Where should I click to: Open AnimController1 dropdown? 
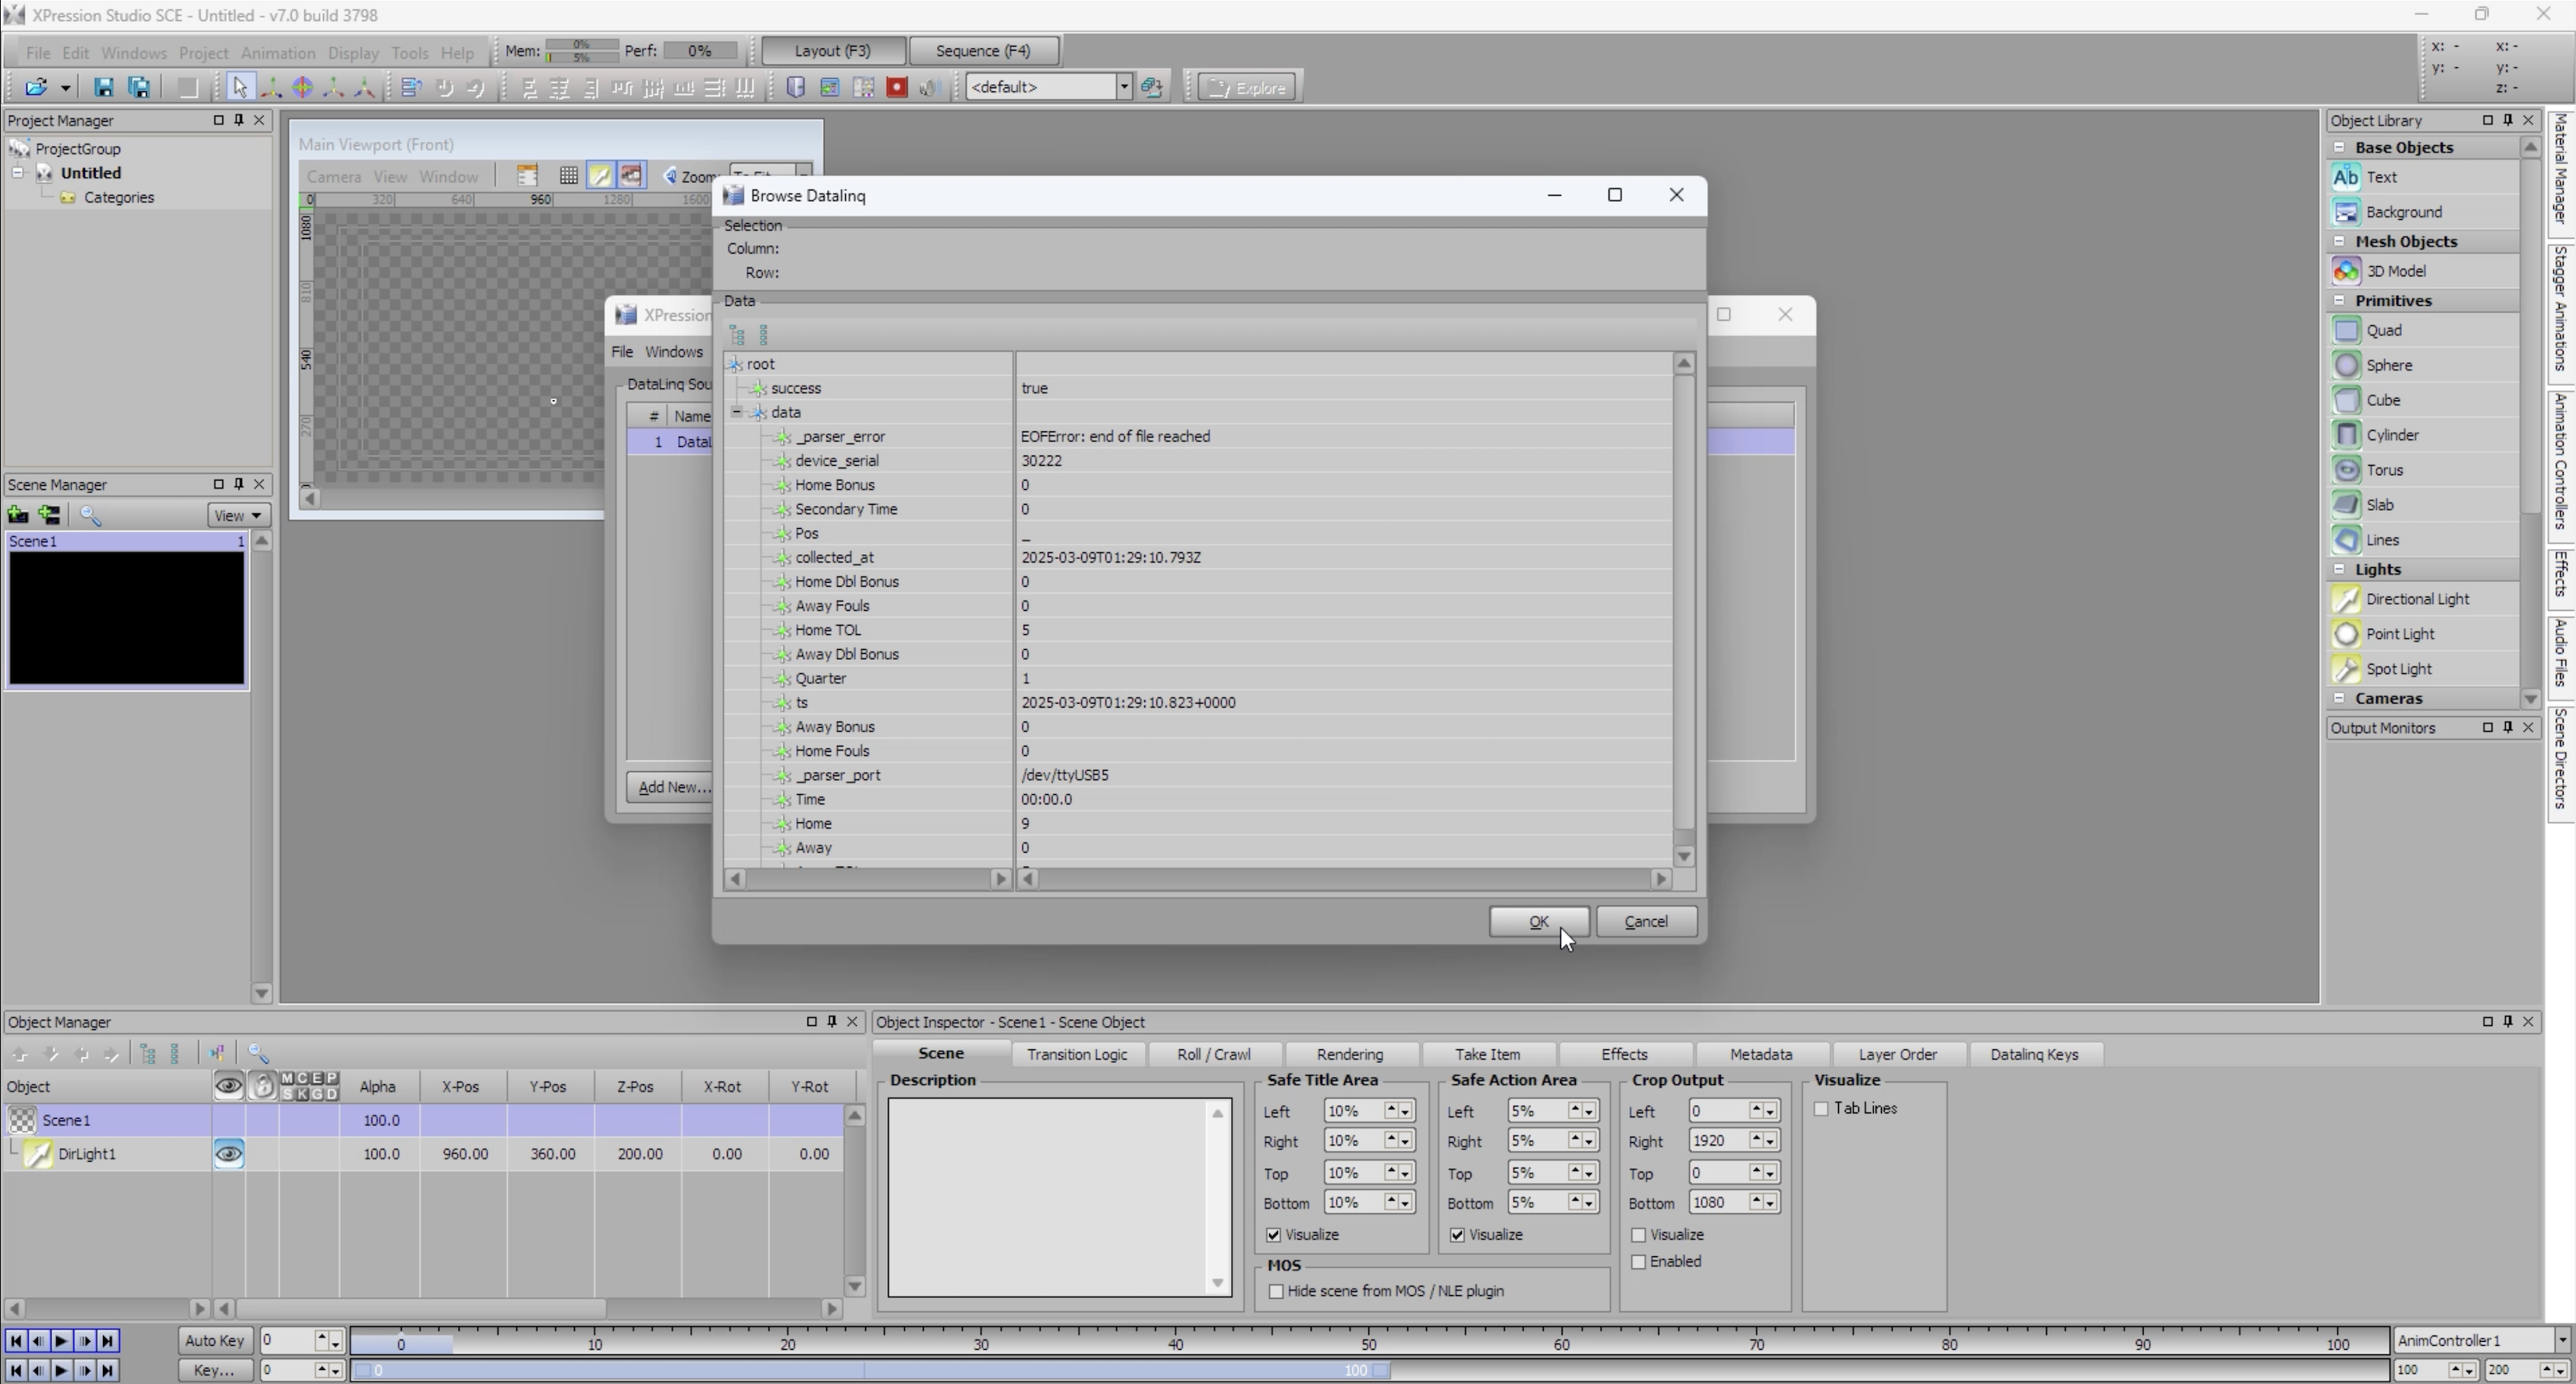point(2561,1341)
